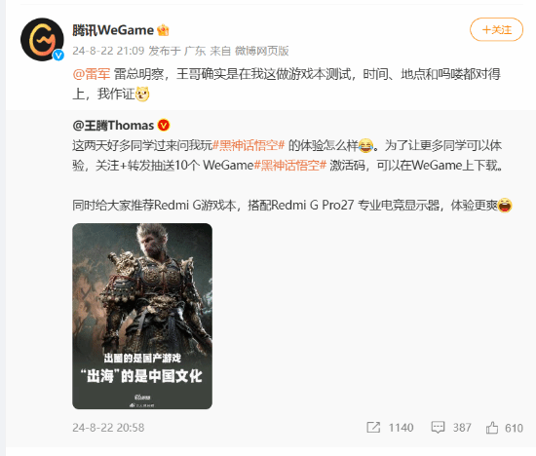Viewport: 536px width, 456px height.
Task: Open comments via the 387 comment icon
Action: point(438,428)
